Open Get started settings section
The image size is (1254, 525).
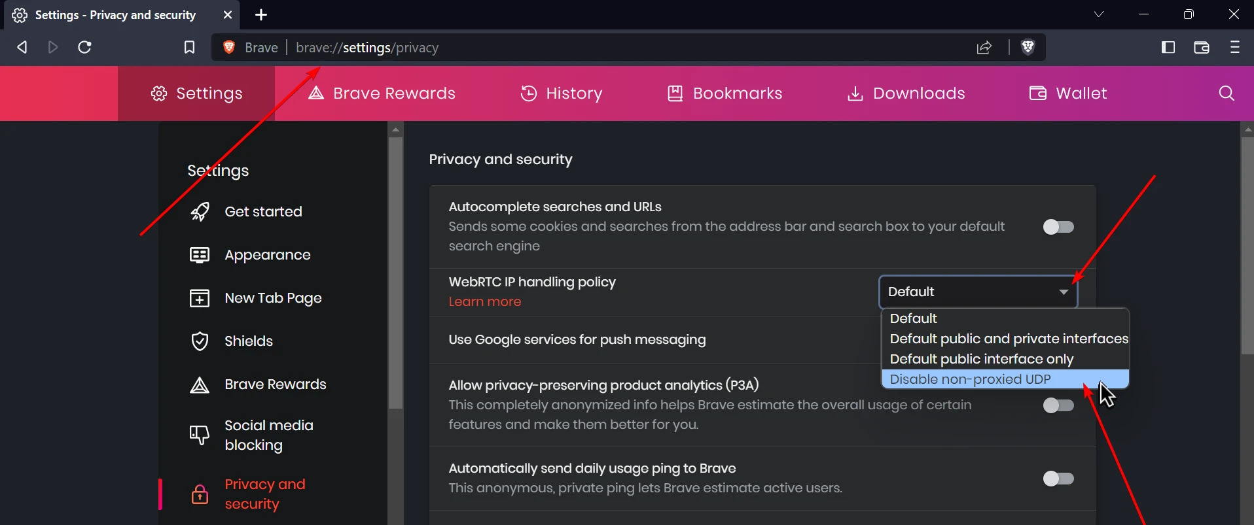tap(264, 212)
